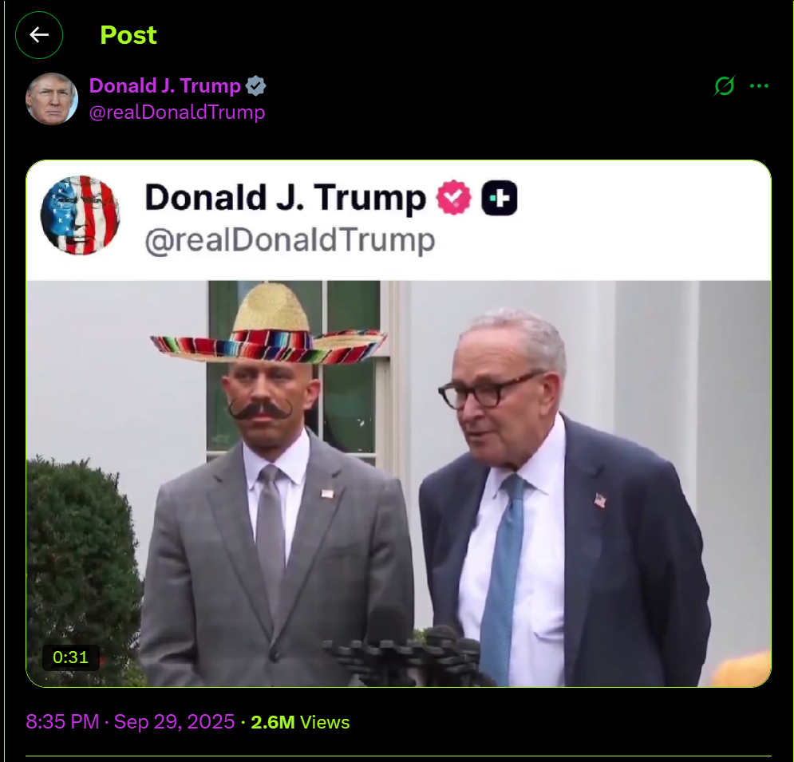Click the pink verified badge inside the video
Image resolution: width=794 pixels, height=762 pixels.
pos(454,198)
